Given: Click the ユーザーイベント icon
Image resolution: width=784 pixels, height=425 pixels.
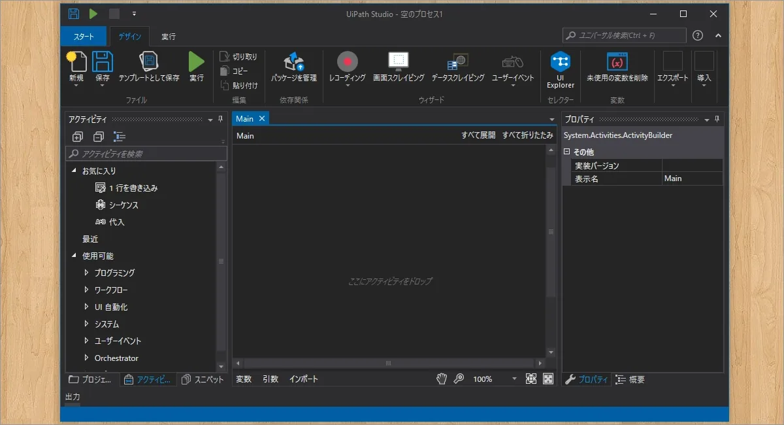Looking at the screenshot, I should pos(513,61).
